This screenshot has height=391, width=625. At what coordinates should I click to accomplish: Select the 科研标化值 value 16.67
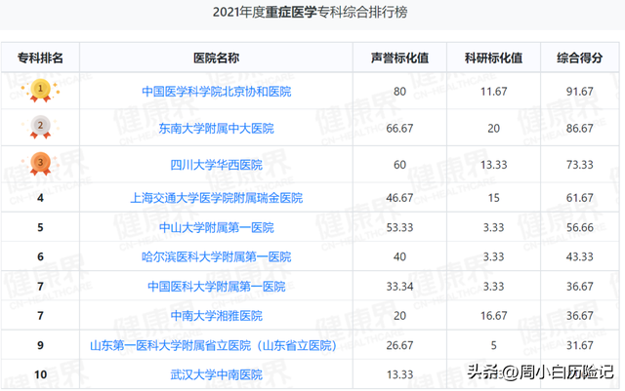tap(493, 316)
